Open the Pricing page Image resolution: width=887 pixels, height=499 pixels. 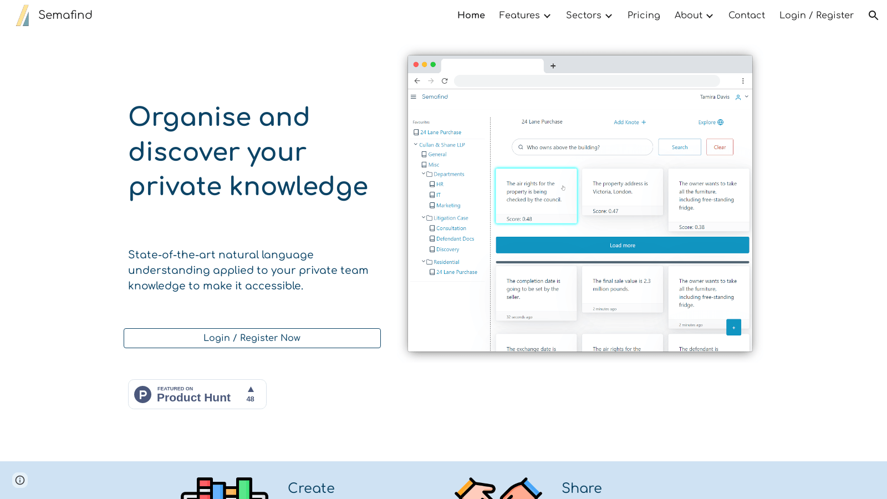[644, 15]
